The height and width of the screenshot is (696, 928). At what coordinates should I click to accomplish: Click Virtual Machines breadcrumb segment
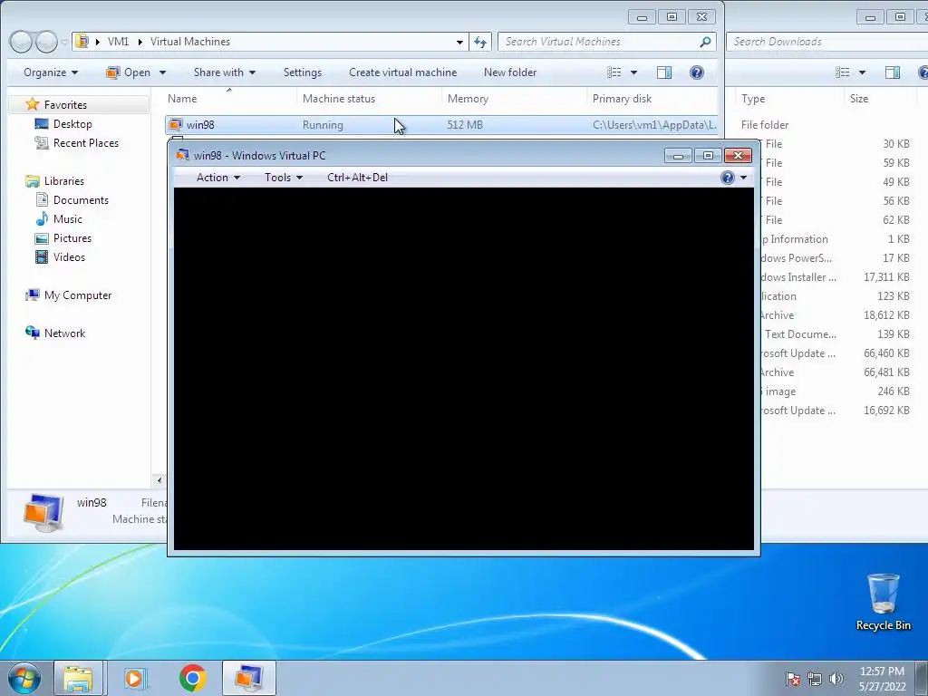(x=190, y=42)
